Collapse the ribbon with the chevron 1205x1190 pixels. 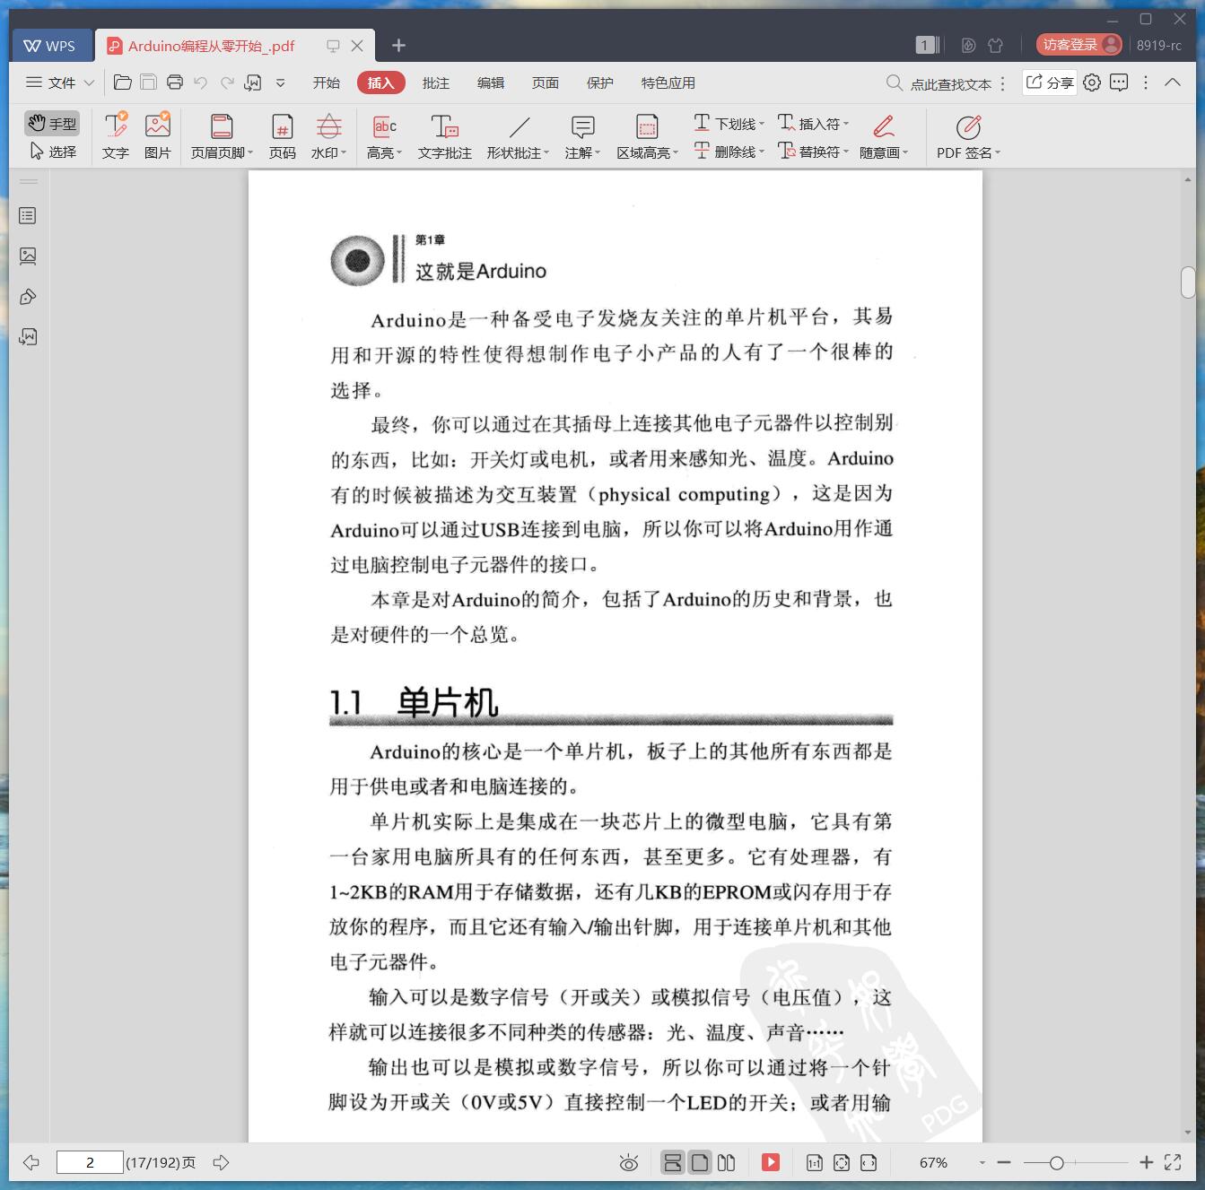(1173, 82)
